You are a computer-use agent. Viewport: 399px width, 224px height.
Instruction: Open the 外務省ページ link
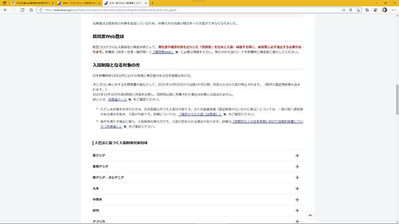tap(118, 100)
